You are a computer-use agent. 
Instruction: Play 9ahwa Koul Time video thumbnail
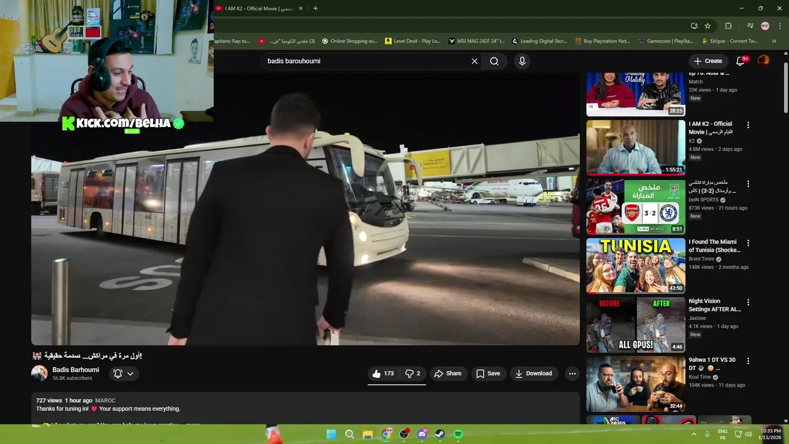pos(636,384)
